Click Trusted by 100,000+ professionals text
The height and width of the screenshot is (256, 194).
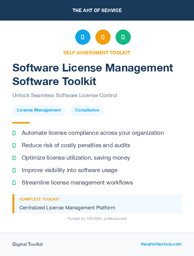coord(97,219)
